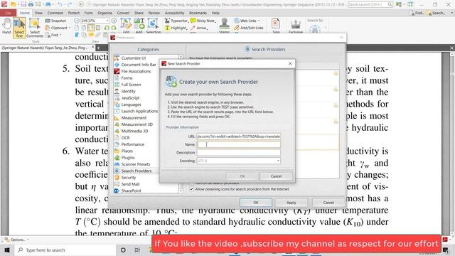Choose the Selection tool in ribbon
Screen dimensions: 455x256
coord(154,26)
